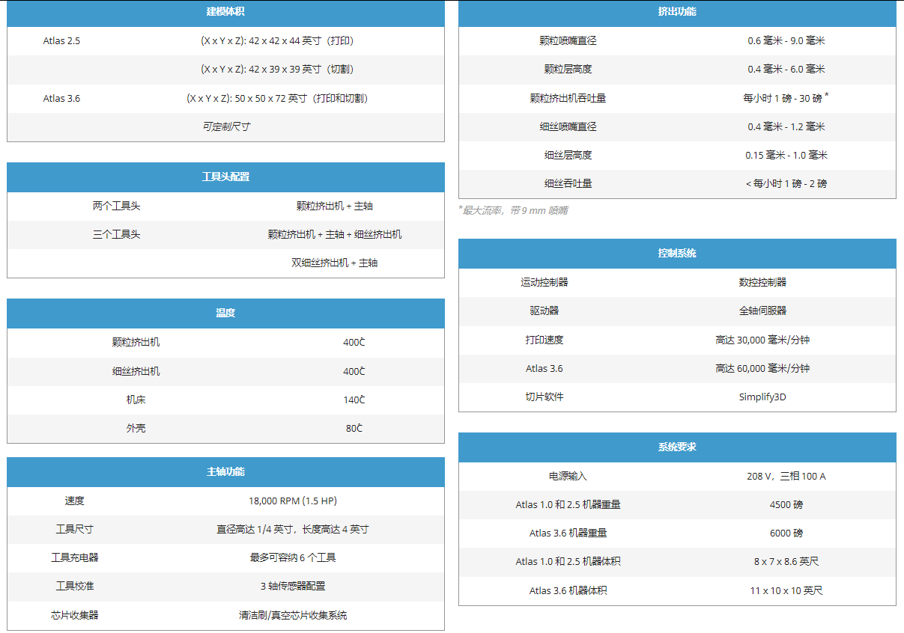904x633 pixels.
Task: Select the '工具充电器' row label
Action: 75,557
